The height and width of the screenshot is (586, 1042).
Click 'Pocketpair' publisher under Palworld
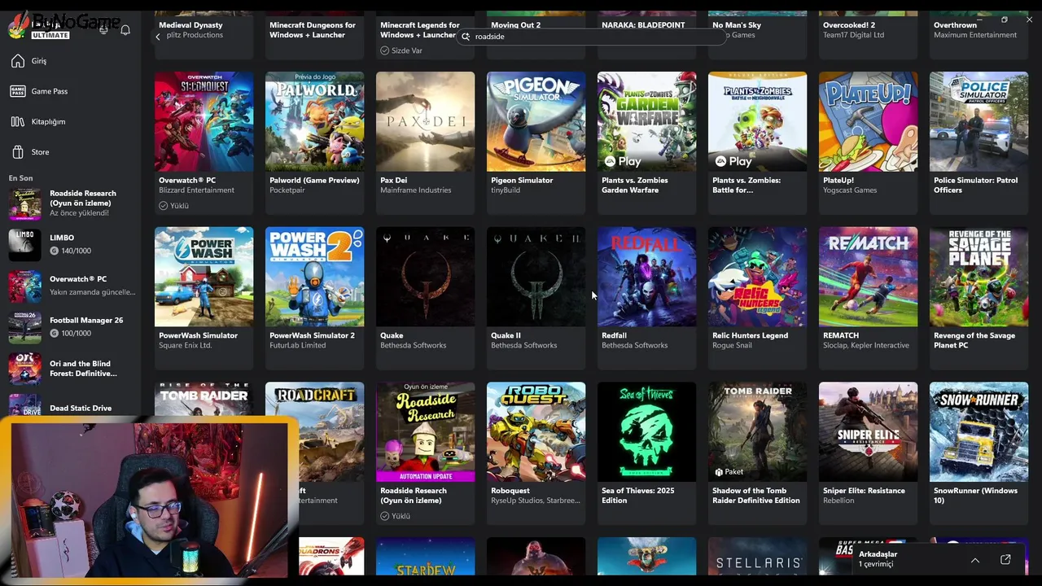click(287, 190)
